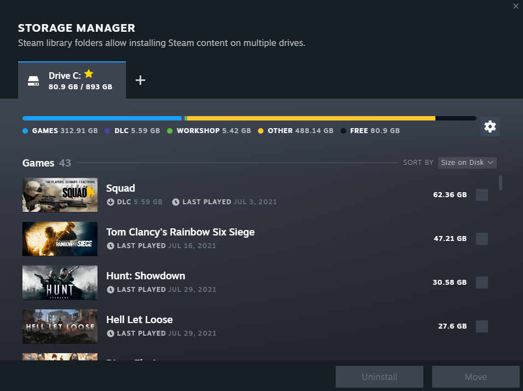The width and height of the screenshot is (523, 391).
Task: Click the blue GAMES legend dot
Action: (24, 130)
